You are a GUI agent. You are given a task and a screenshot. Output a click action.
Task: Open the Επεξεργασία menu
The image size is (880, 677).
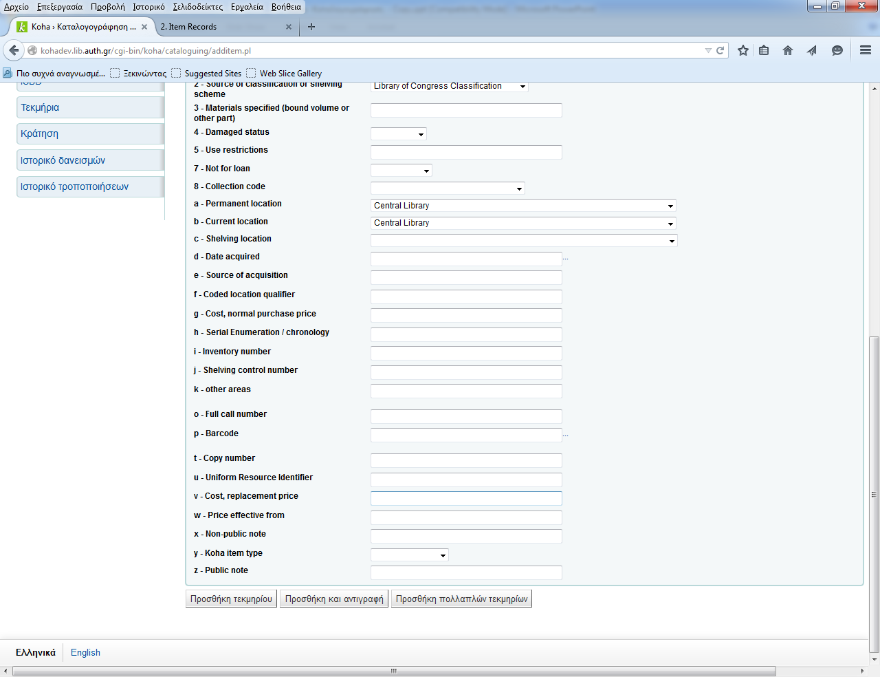click(60, 7)
